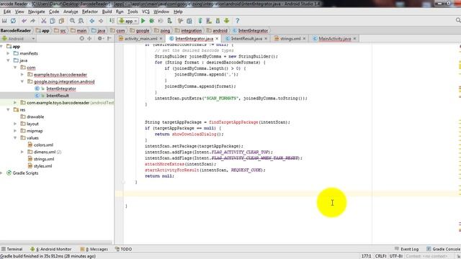Image resolution: width=461 pixels, height=259 pixels.
Task: Navigate Forward with the right arrow icon
Action: point(101,21)
